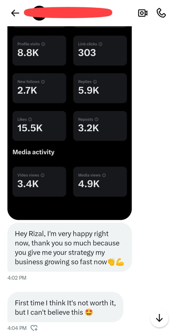The image size is (178, 334).
Task: Start a video call
Action: 143,13
